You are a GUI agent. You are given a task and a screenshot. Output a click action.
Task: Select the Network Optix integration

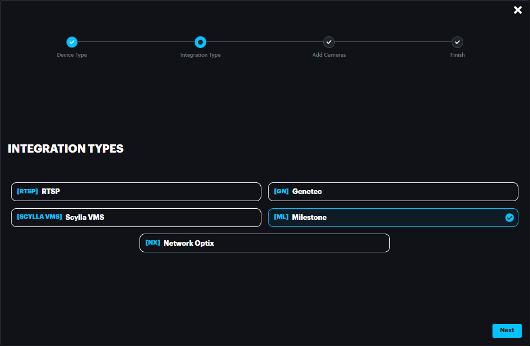click(264, 243)
